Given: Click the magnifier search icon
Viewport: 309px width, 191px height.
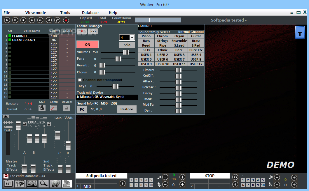Looking at the screenshot, I should (44, 183).
